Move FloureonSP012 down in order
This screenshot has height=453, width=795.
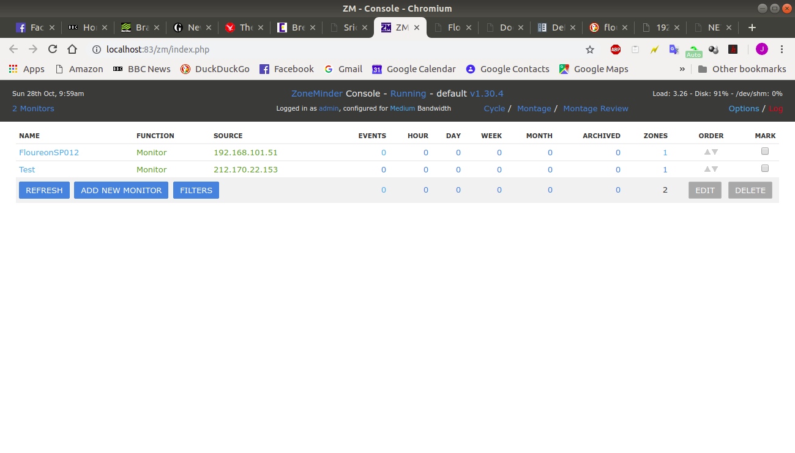(715, 152)
